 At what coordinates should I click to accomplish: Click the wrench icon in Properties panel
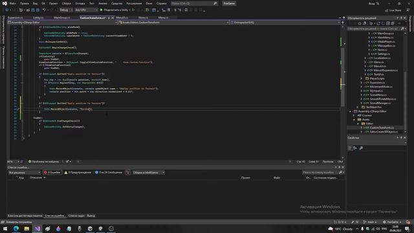[x=361, y=148]
